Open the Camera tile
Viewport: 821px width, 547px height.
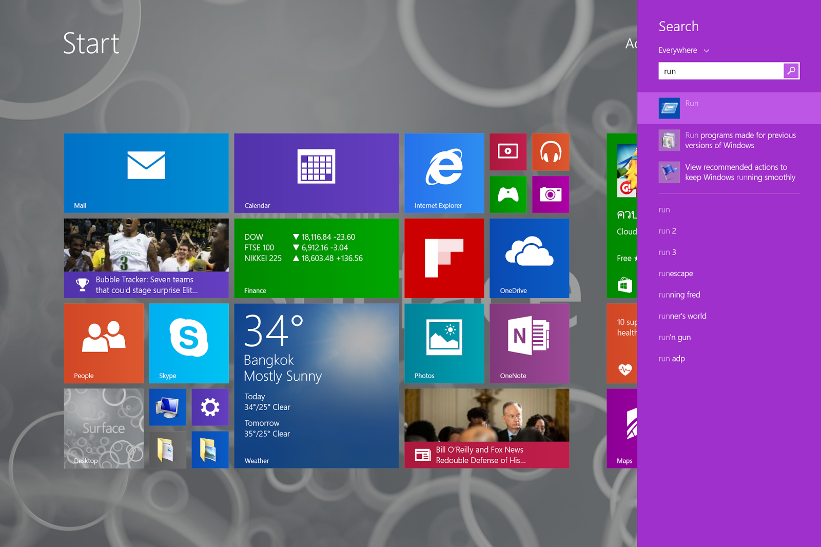pyautogui.click(x=551, y=194)
